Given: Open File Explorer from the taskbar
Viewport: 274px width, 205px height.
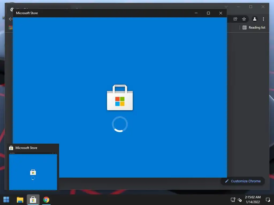Looking at the screenshot, I should [20, 200].
